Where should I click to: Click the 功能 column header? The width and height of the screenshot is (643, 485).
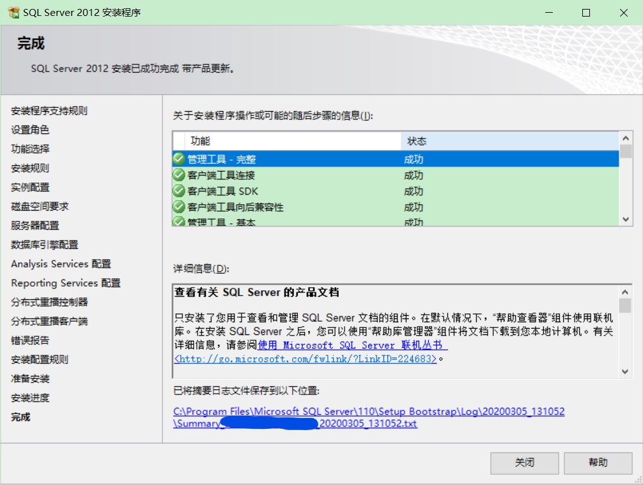tap(293, 141)
